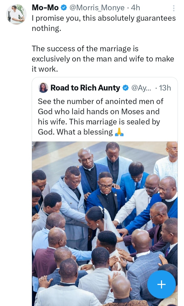
Task: Tap the verified badge beside Mo-Mo
Action: pyautogui.click(x=64, y=8)
